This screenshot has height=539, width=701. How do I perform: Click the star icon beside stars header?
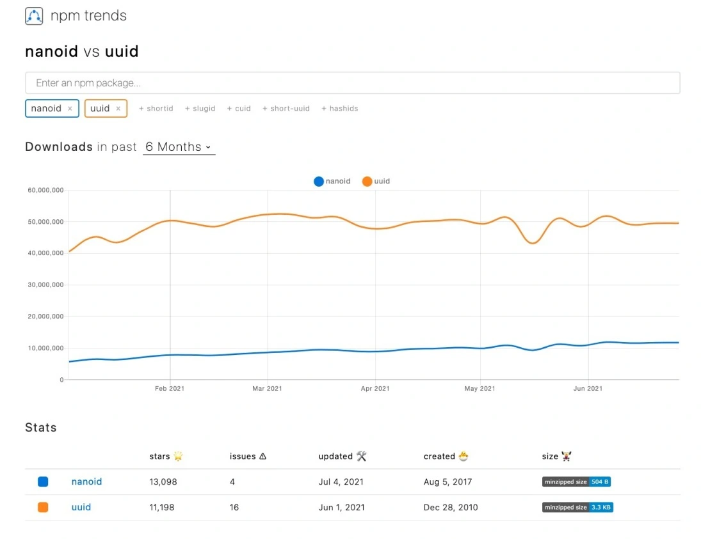pyautogui.click(x=178, y=456)
